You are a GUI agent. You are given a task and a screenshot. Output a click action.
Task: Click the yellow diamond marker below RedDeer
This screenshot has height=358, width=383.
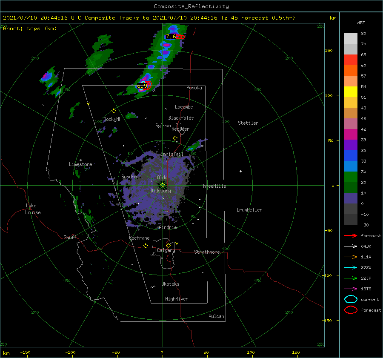[x=175, y=138]
